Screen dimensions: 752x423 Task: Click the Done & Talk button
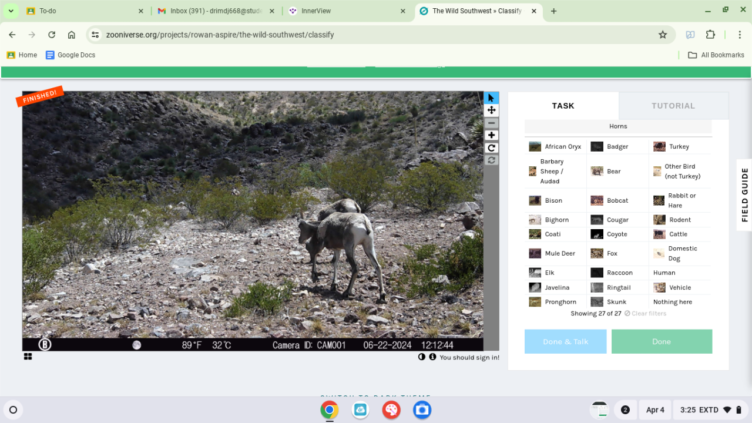tap(565, 341)
